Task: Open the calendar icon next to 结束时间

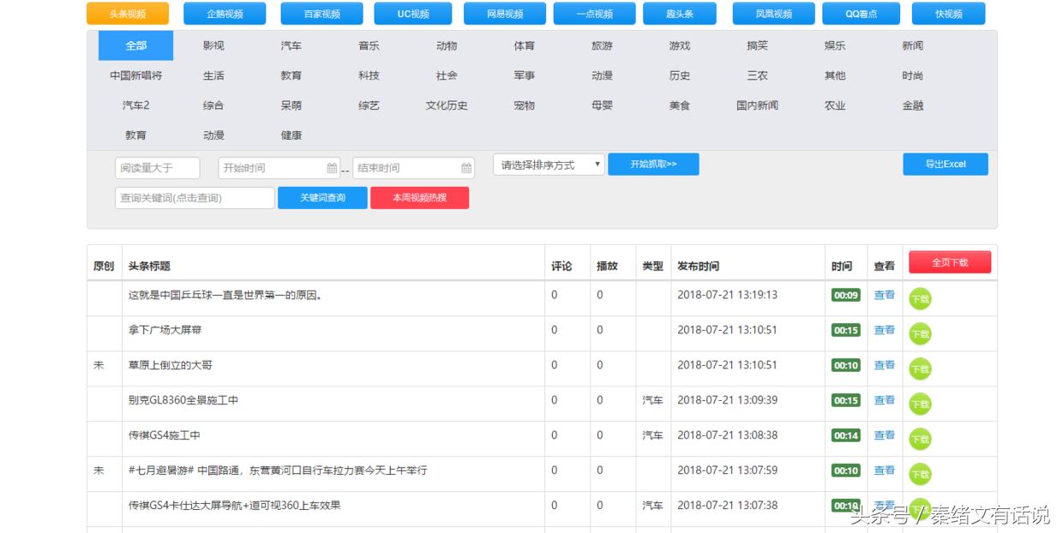Action: coord(465,168)
